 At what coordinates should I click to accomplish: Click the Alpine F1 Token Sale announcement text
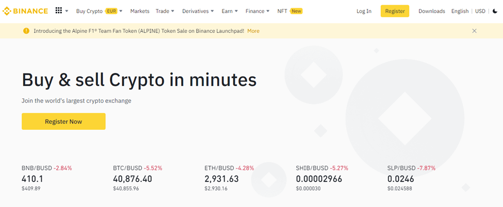(x=139, y=31)
